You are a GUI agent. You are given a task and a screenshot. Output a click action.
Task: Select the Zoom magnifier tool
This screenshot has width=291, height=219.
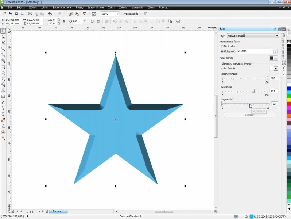tap(3, 49)
